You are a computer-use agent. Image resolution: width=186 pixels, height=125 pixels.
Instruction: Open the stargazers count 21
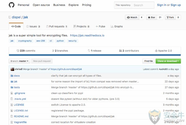coord(160,17)
